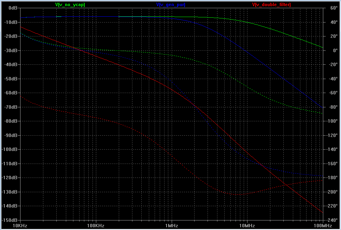Click the -20° phase axis label
Screen dimensions: 341x230
coord(333,64)
